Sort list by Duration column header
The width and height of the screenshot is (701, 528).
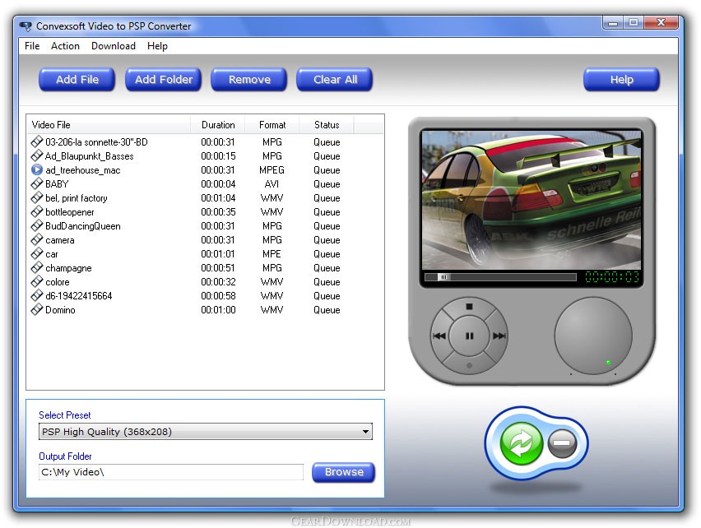(218, 125)
